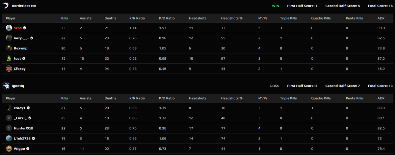Click the verified badge next to _LinYi_
Viewport: 395px width, 155px height.
point(30,118)
